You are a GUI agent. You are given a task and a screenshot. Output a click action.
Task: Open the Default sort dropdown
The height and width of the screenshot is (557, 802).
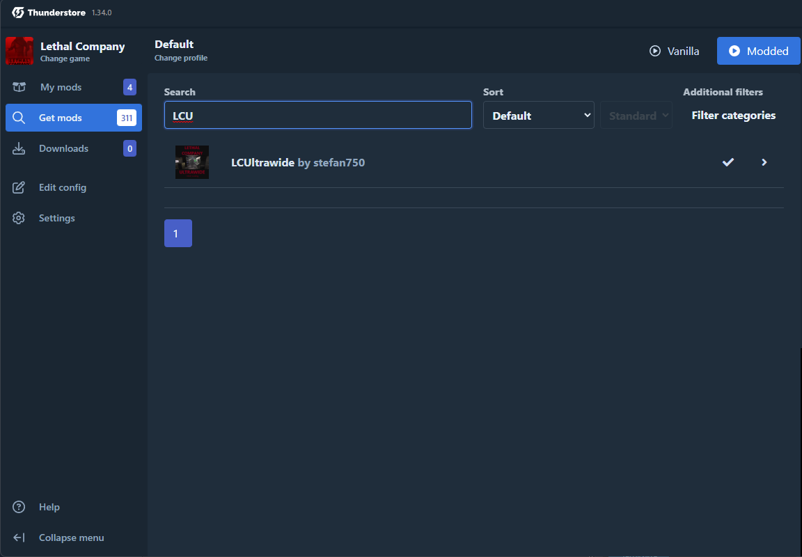[539, 115]
